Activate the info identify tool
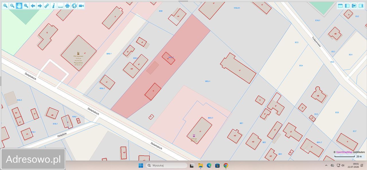This screenshot has width=367, height=170. 54,6
